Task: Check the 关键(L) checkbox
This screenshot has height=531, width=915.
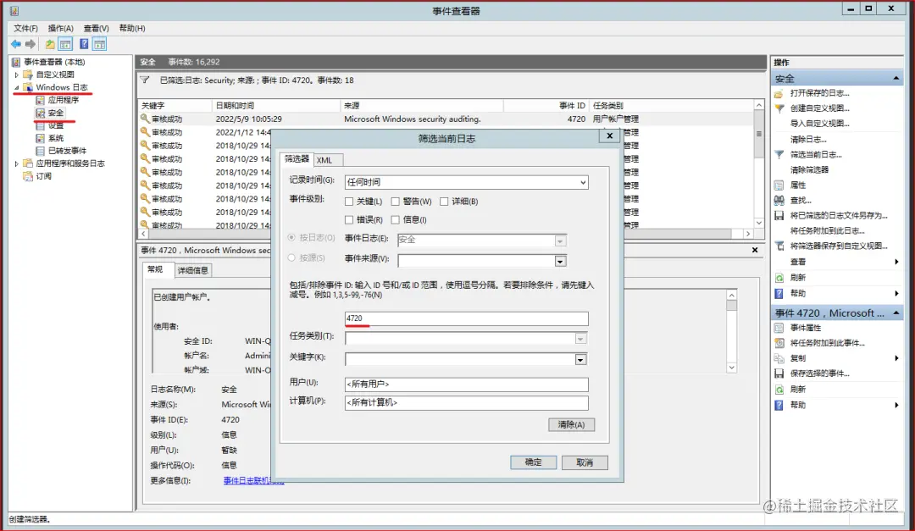Action: tap(349, 202)
